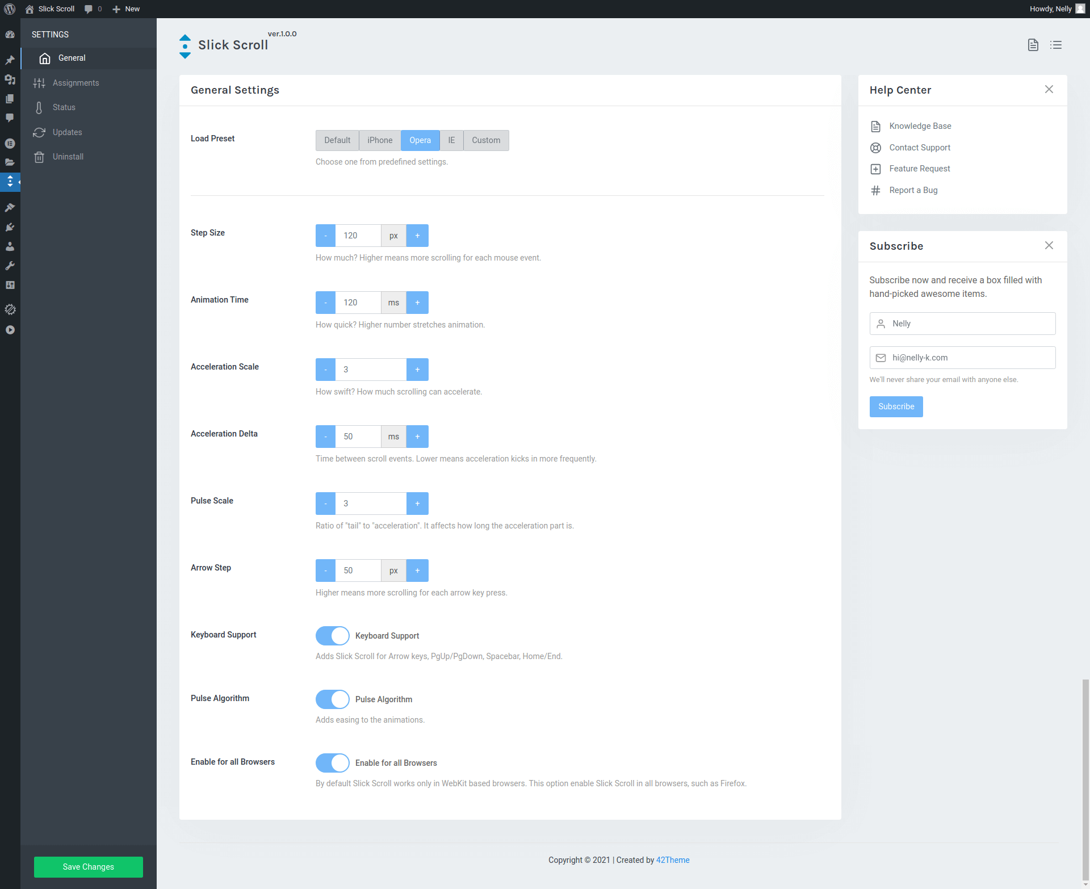1090x889 pixels.
Task: Decrease Acceleration Scale value
Action: tap(326, 370)
